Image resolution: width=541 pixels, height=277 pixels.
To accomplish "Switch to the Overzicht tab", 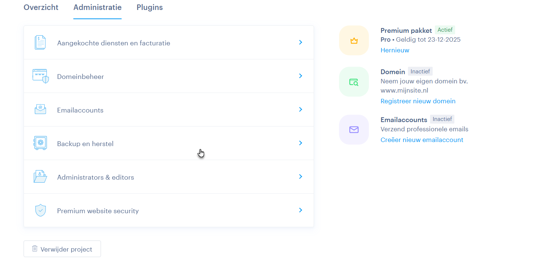I will pos(41,7).
